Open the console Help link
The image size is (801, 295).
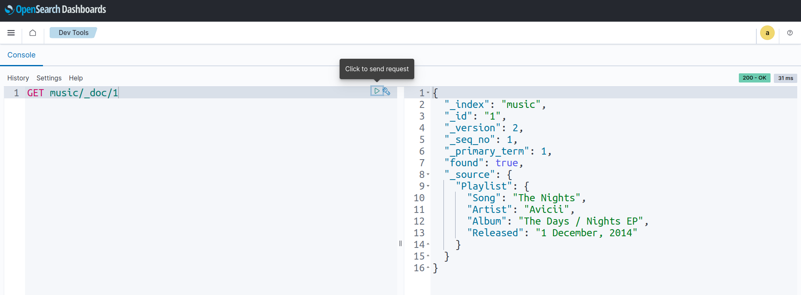pos(76,78)
